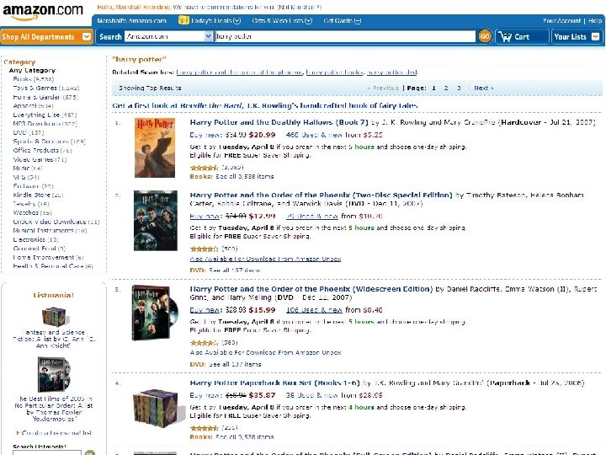Image resolution: width=606 pixels, height=455 pixels.
Task: Open Order of the Phoenix Two-Disc Special Edition title
Action: click(321, 195)
